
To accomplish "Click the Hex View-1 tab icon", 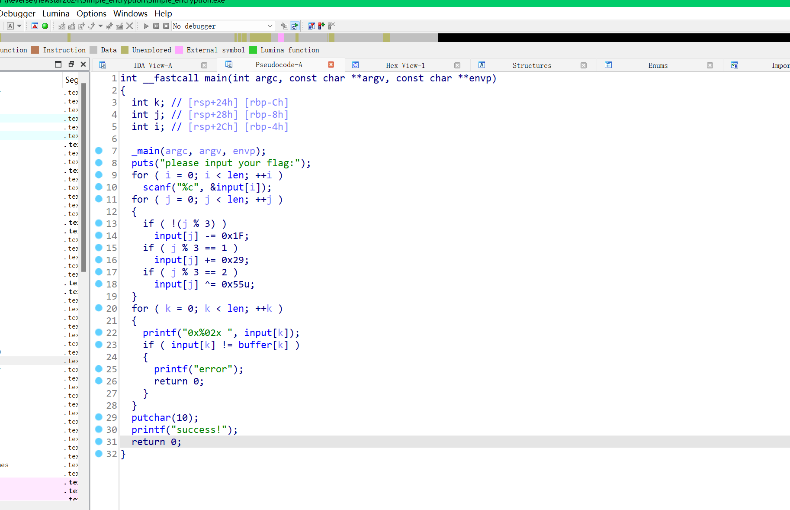I will pos(355,65).
